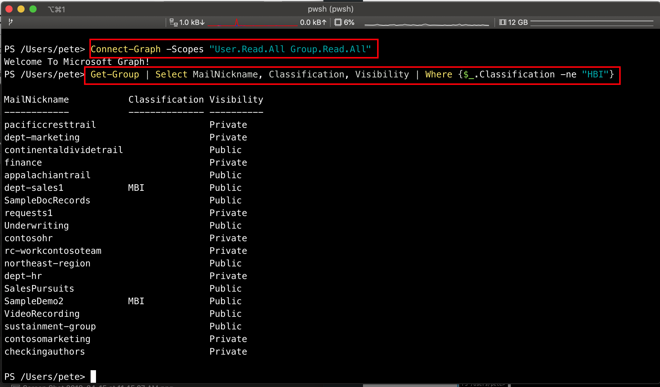Click the terminal cursor at bottom prompt
Viewport: 660px width, 387px height.
(x=93, y=376)
